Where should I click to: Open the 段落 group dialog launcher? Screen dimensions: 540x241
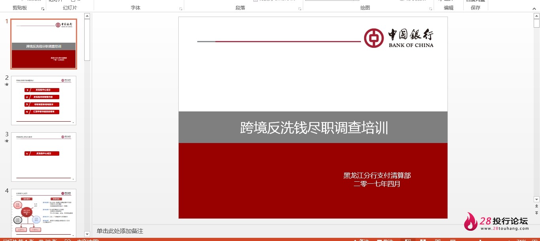[300, 8]
